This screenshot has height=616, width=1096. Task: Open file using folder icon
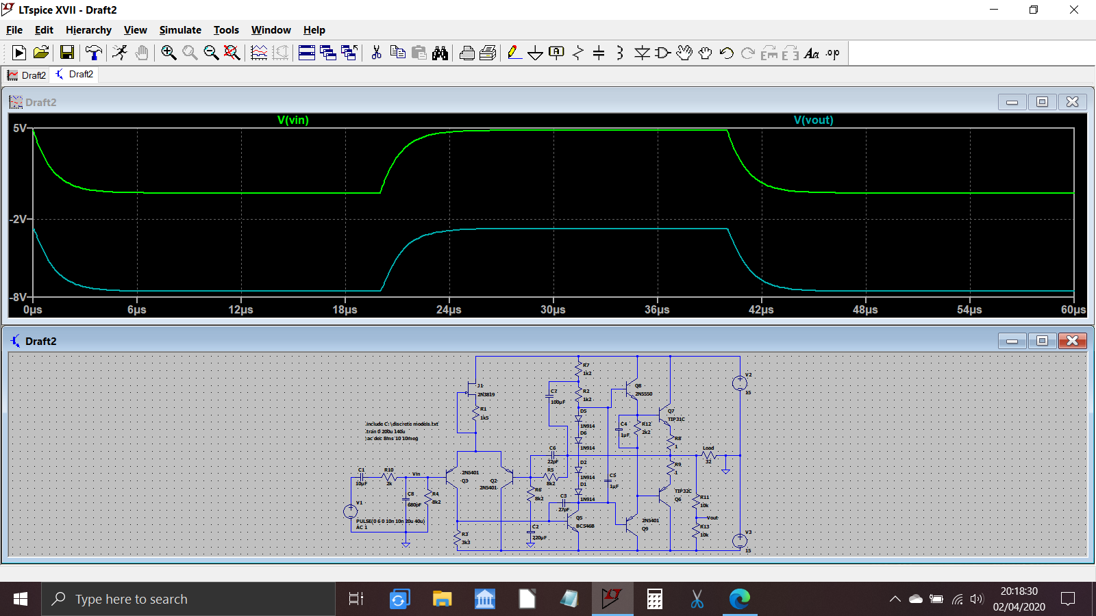pos(41,53)
